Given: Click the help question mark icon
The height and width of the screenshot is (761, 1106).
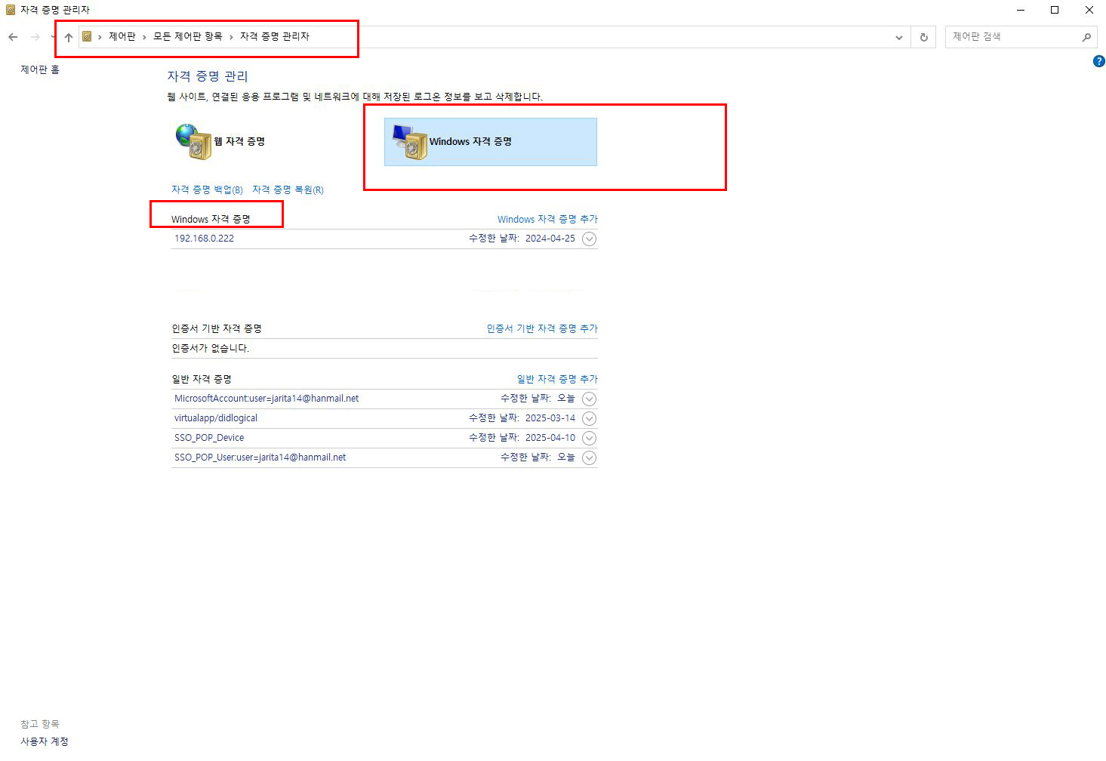Looking at the screenshot, I should pos(1098,61).
